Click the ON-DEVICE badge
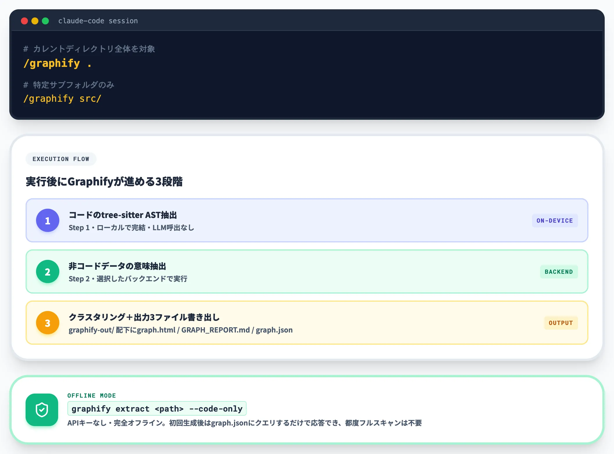This screenshot has width=614, height=454. [x=555, y=221]
